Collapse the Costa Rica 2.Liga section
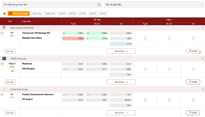Viewport: 205px width, 117px height. click(202, 89)
